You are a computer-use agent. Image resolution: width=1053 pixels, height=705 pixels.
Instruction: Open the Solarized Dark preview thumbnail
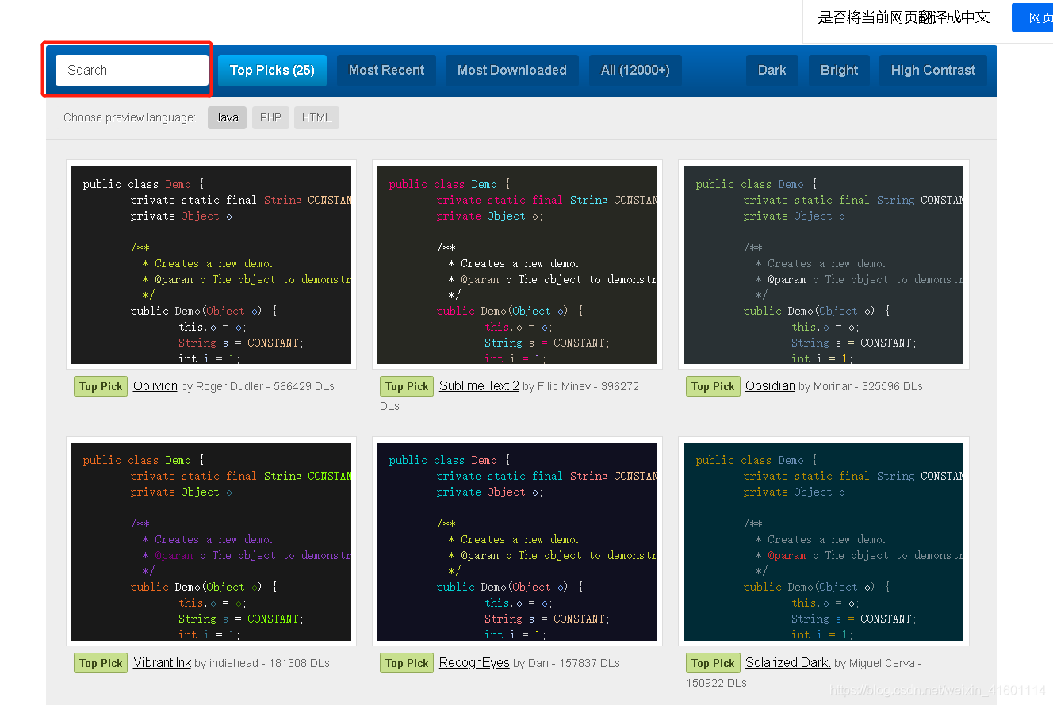click(824, 542)
